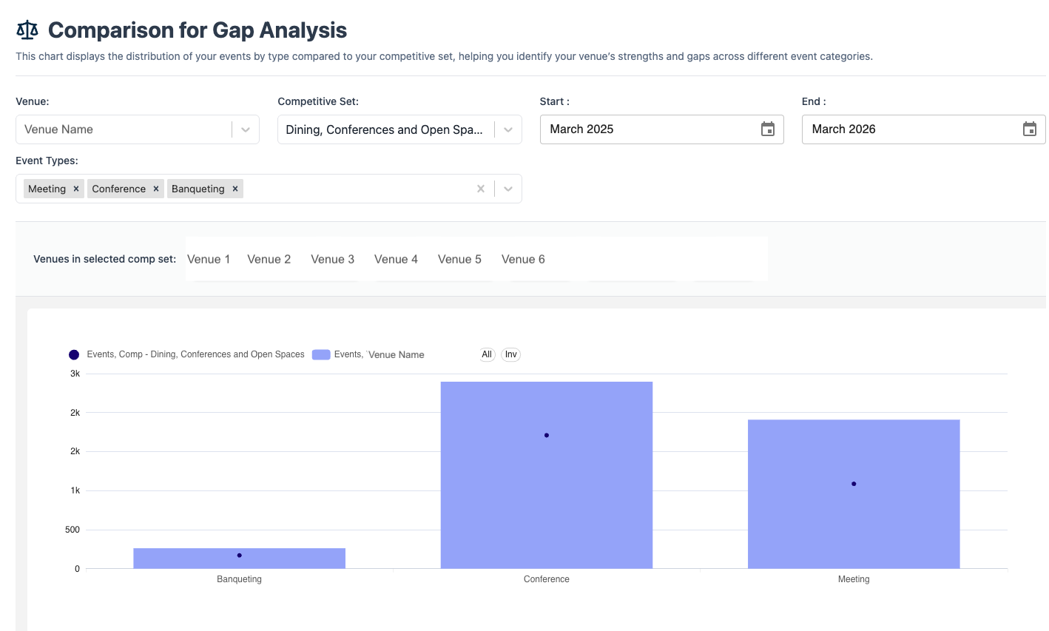1049x631 pixels.
Task: Clear all selected event types with the x icon
Action: click(481, 189)
